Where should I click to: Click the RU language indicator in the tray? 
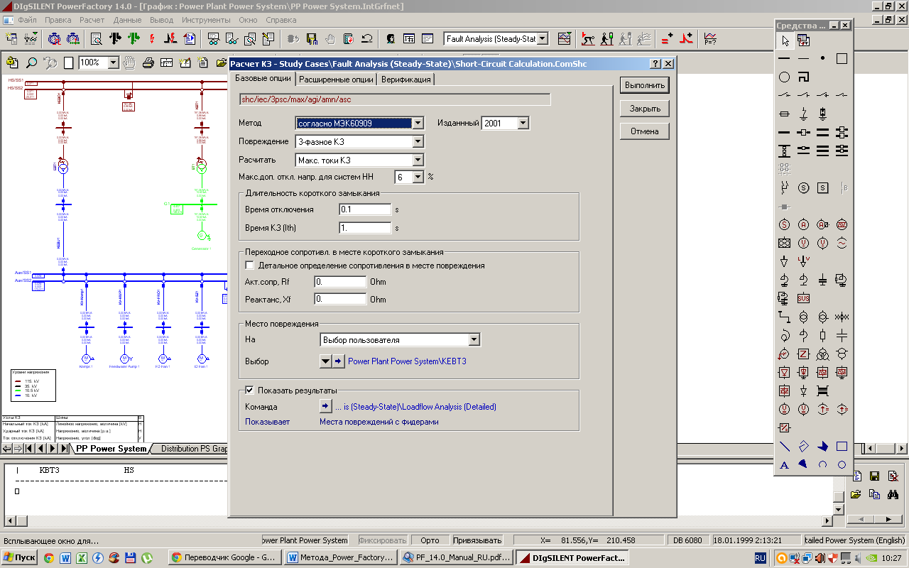coord(760,558)
